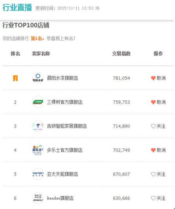Image resolution: width=175 pixels, height=209 pixels.
Task: Click the 三棵树官方旗舰店 green logo
Action: (x=38, y=102)
